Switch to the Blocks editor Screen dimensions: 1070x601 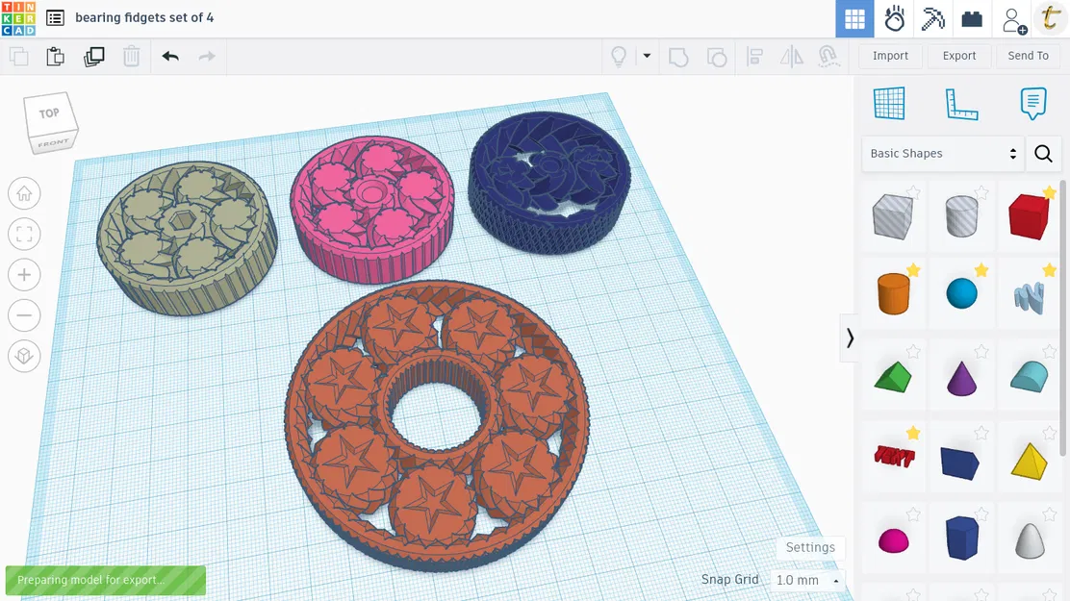(x=931, y=18)
